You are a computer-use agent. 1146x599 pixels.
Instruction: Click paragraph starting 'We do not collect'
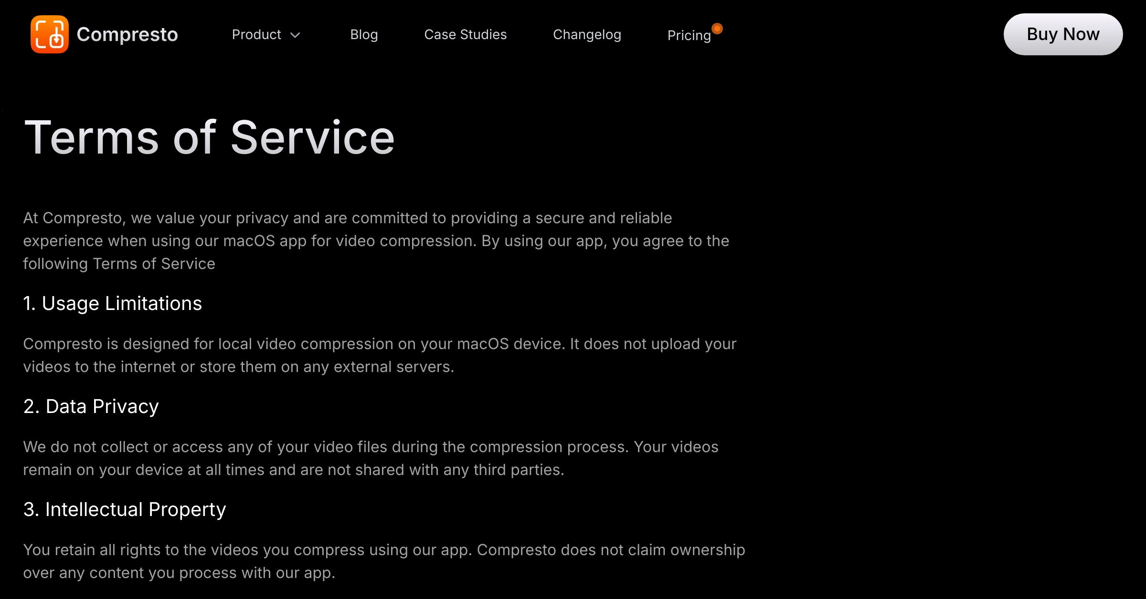(x=371, y=458)
